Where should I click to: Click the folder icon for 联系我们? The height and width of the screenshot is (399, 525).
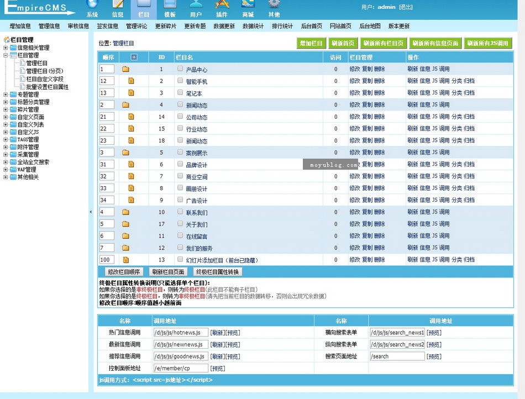[125, 212]
